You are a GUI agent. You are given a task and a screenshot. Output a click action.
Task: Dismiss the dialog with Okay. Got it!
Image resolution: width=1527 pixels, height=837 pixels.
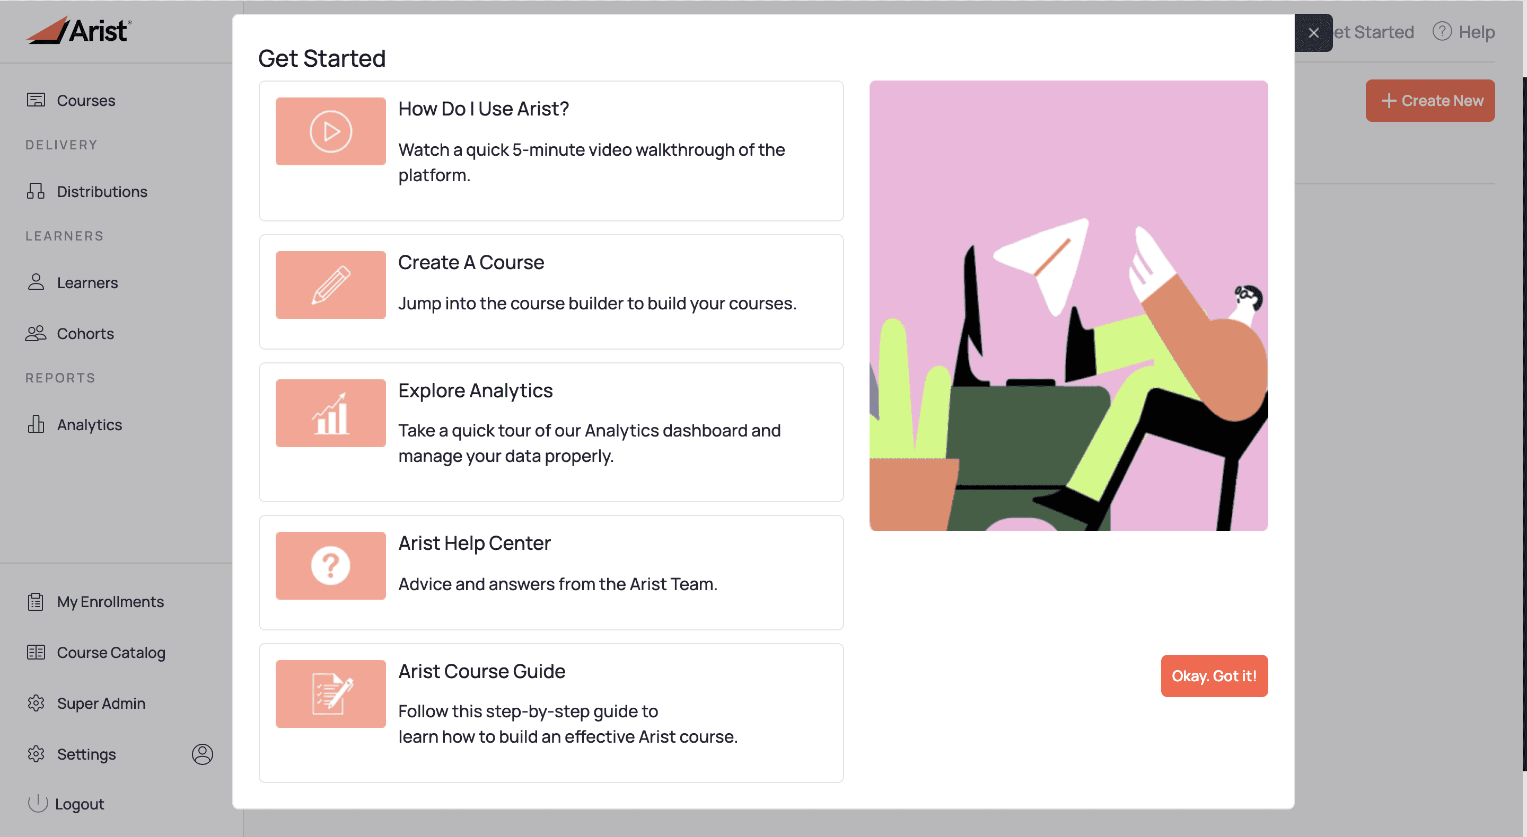point(1214,675)
